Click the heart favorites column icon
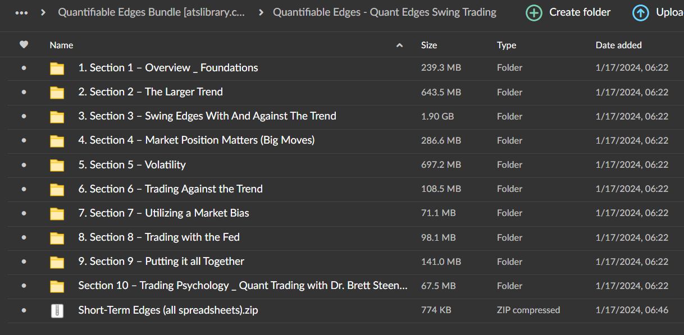 tap(24, 45)
